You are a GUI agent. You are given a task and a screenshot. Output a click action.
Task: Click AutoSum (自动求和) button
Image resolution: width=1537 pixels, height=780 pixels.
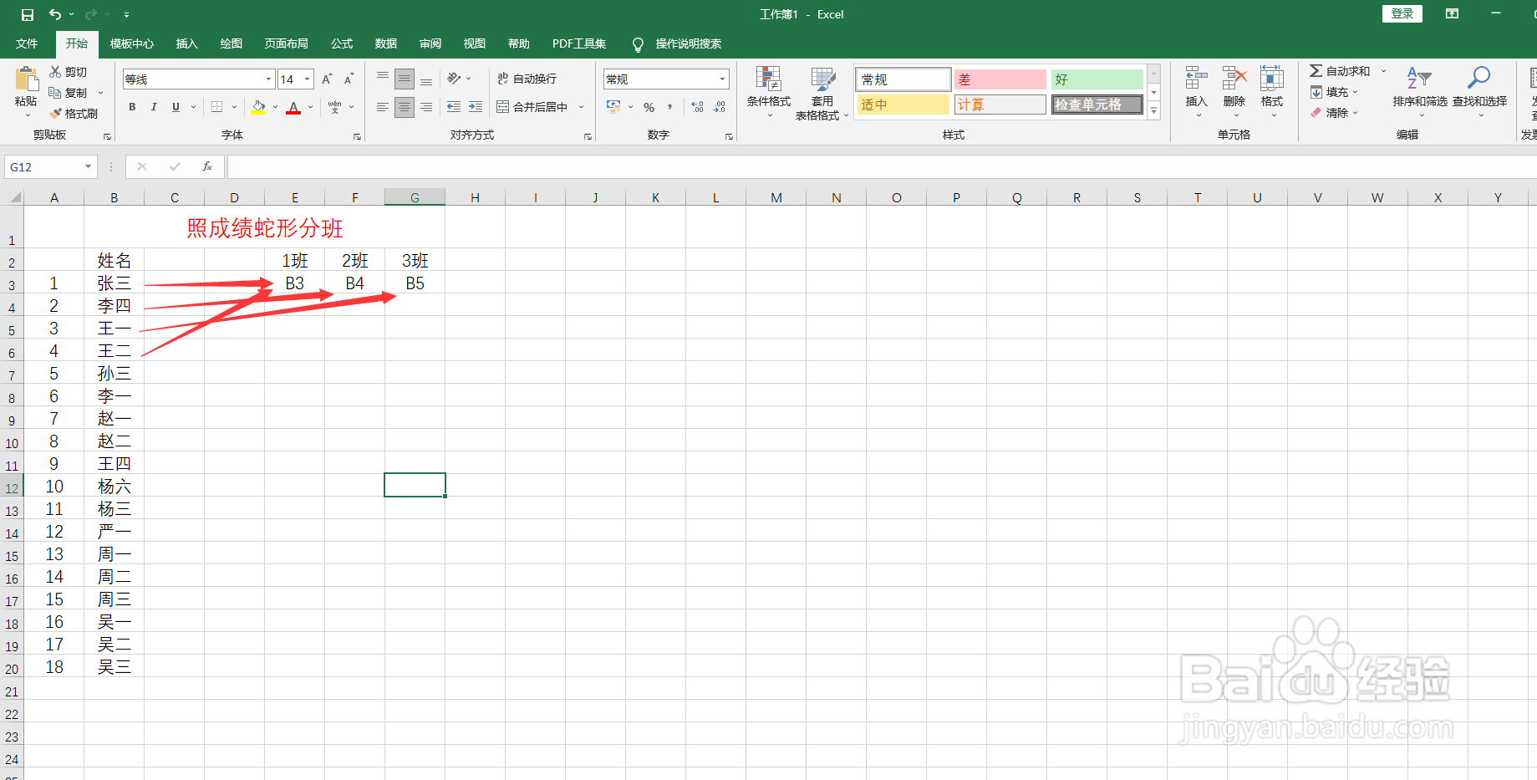pyautogui.click(x=1341, y=71)
